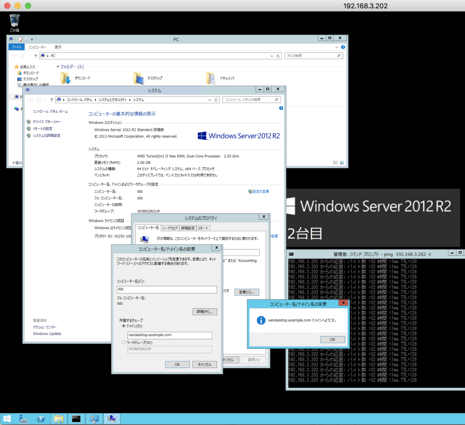
Task: Switch to the Hardware tab
Action: pyautogui.click(x=170, y=228)
